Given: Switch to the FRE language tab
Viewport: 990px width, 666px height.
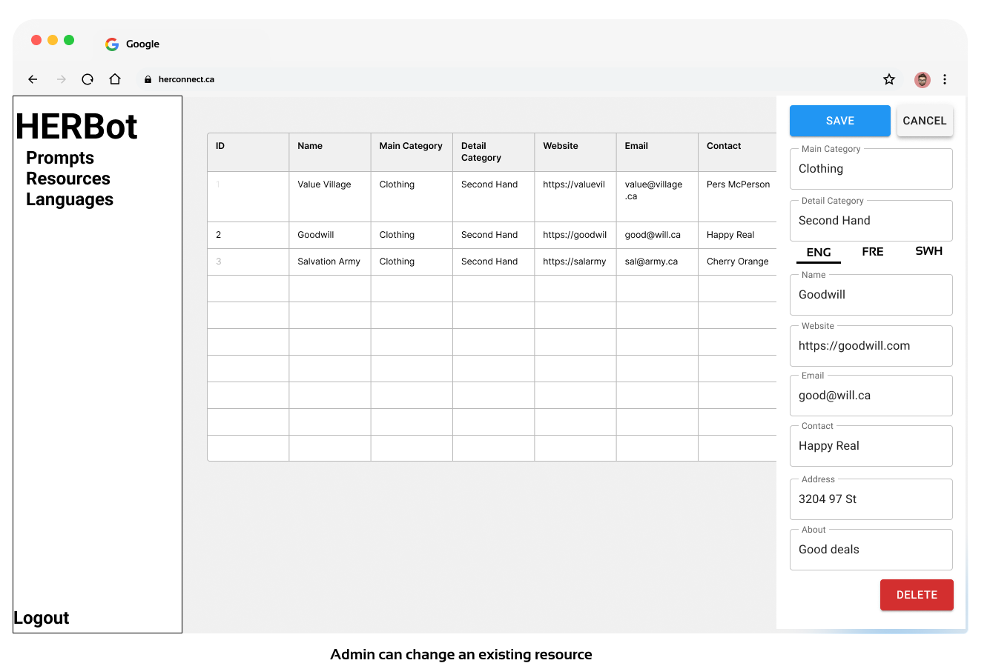Looking at the screenshot, I should (x=872, y=252).
